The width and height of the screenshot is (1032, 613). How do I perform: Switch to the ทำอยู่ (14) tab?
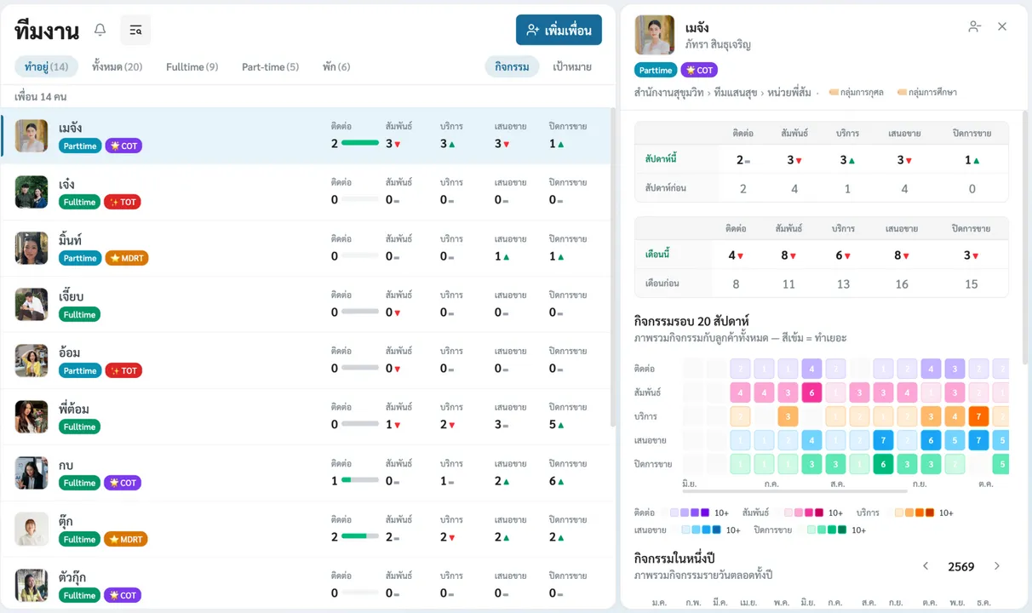pyautogui.click(x=47, y=66)
